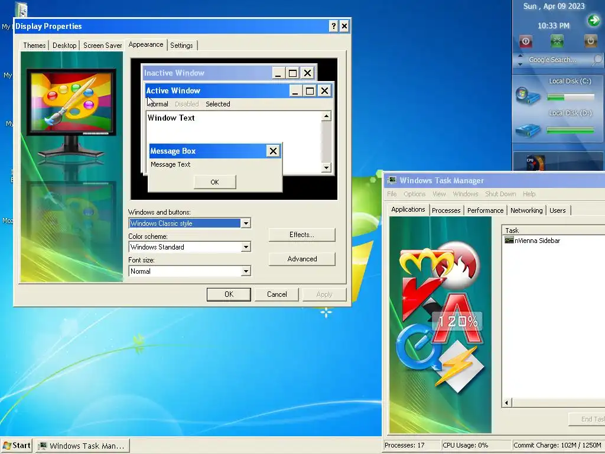Open the Local Disk (D:) drive icon

point(528,129)
